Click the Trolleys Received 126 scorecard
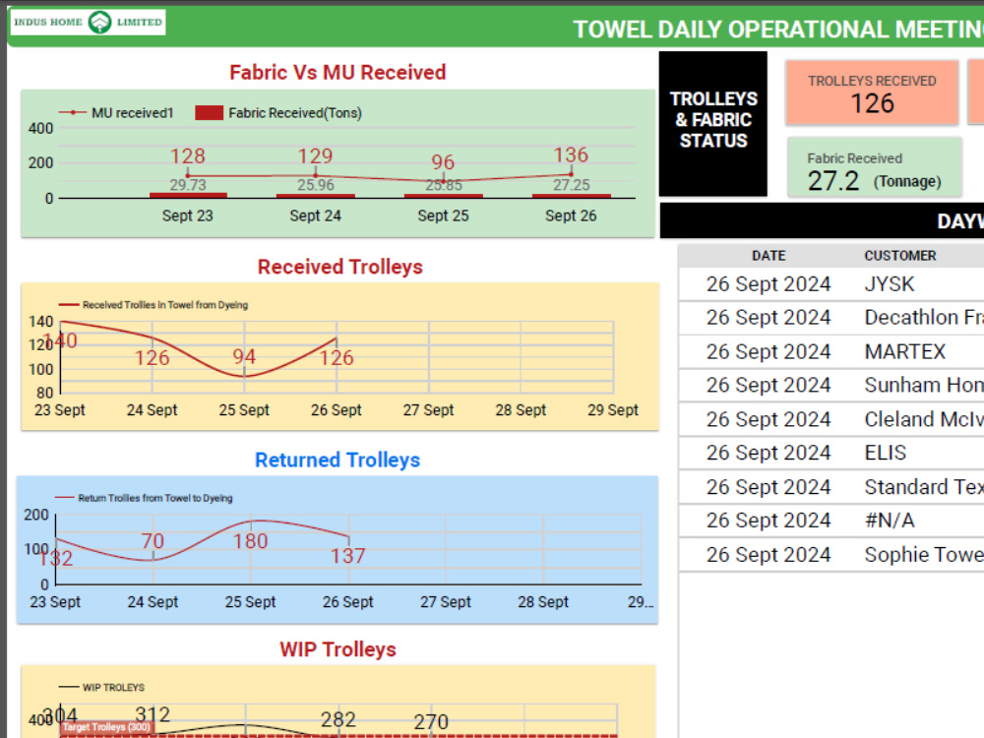 tap(872, 92)
